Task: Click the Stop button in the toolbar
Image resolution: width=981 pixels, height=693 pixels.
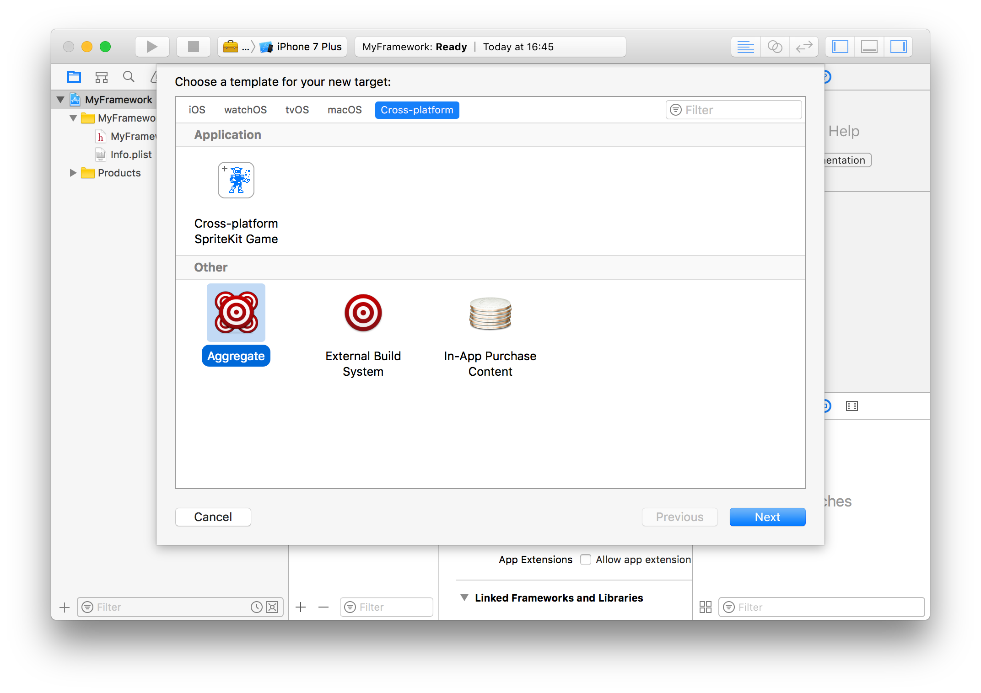Action: point(193,46)
